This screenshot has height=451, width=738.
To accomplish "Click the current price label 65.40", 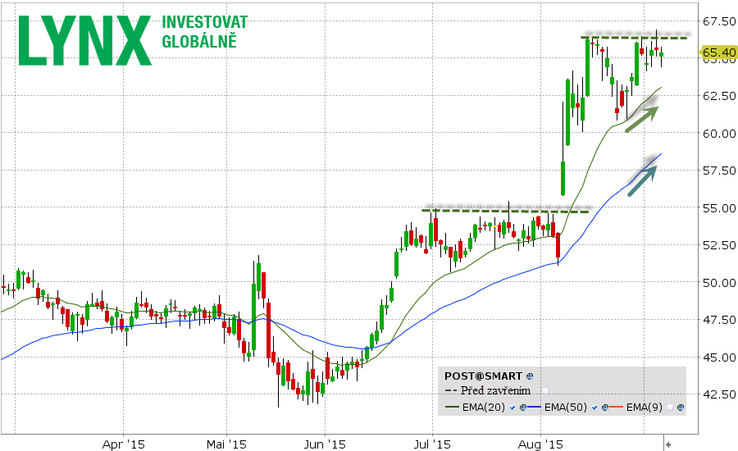I will pos(719,52).
